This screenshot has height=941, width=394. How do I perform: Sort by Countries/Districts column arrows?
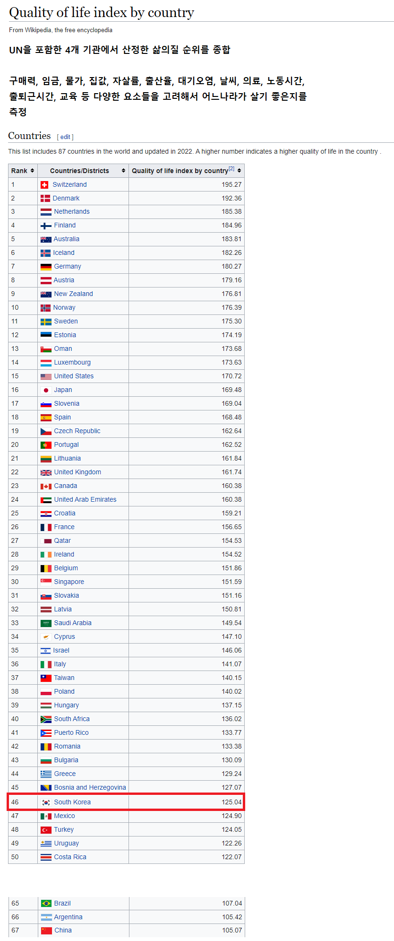coord(123,171)
